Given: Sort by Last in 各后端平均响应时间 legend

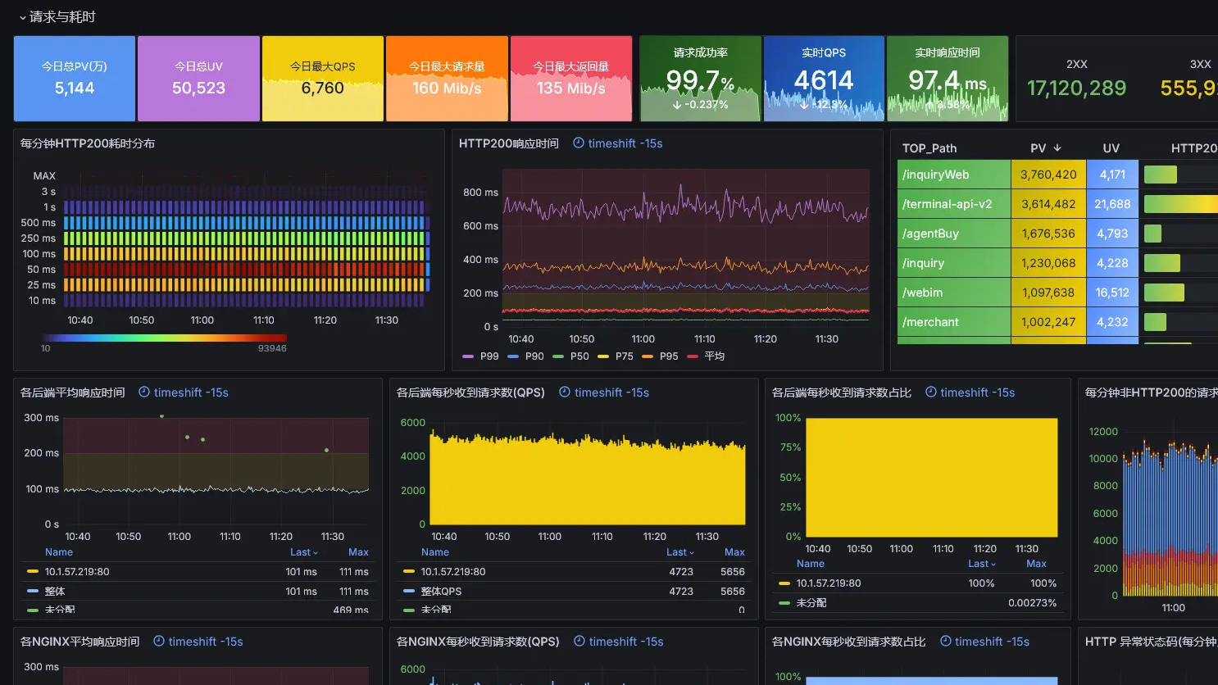Looking at the screenshot, I should (303, 552).
